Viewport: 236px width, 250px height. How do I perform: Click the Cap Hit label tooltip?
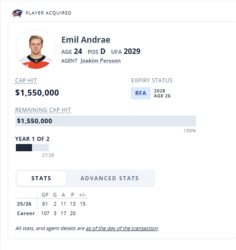pyautogui.click(x=26, y=81)
